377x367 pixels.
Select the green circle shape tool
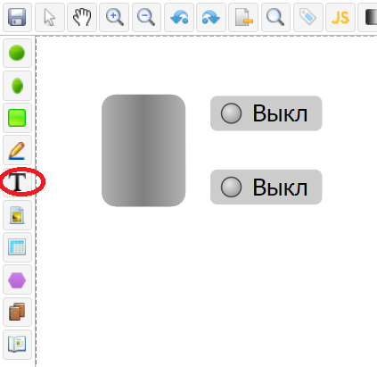tap(17, 53)
